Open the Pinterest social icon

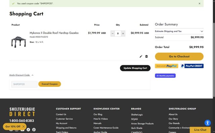click(x=34, y=130)
